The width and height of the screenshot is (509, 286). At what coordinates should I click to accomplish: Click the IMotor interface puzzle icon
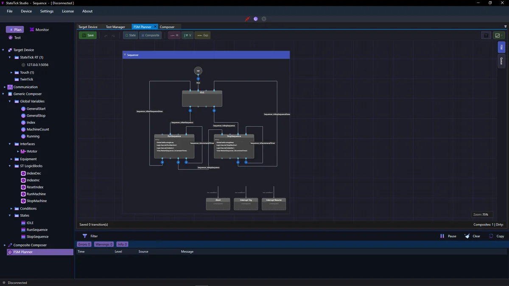pos(23,151)
